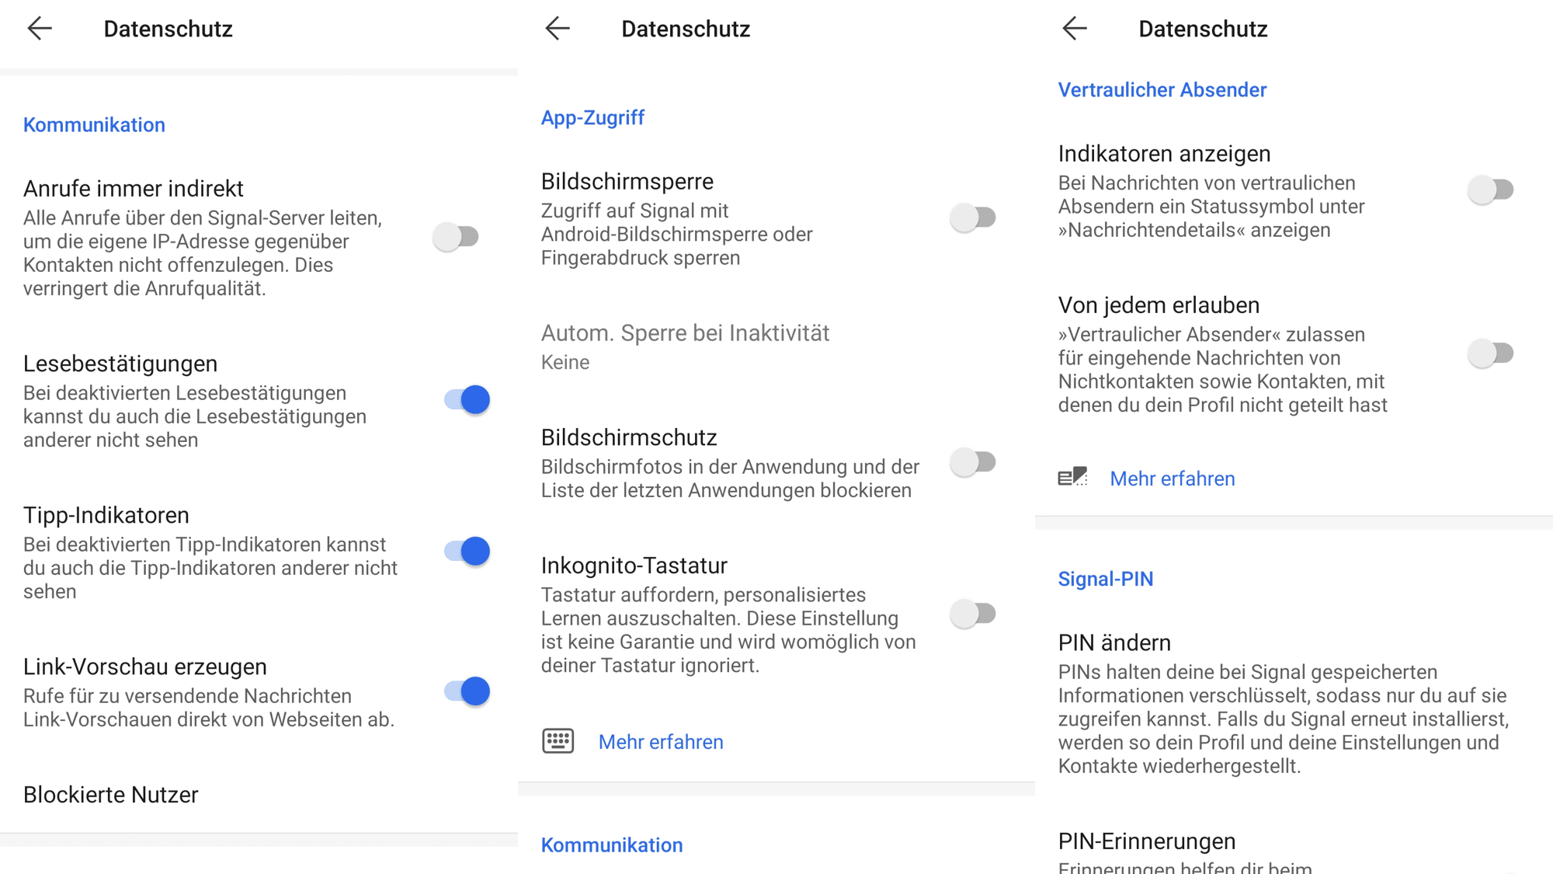Follow Mehr erfahren link under Inkognito-Tastatur

coord(661,742)
